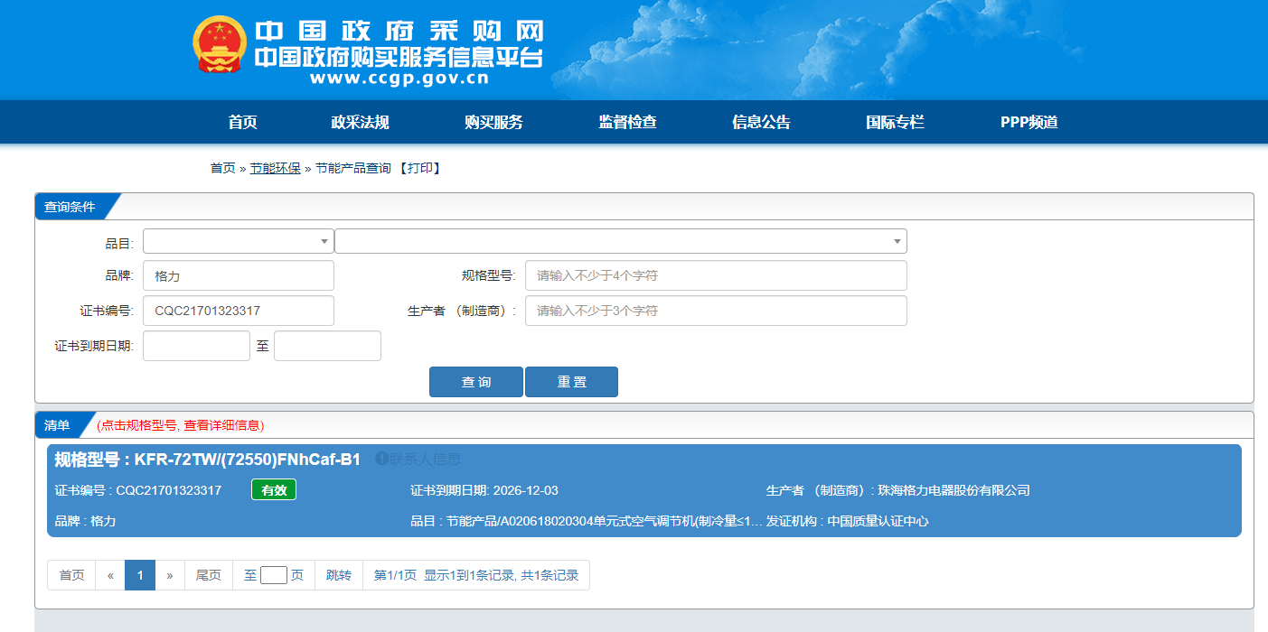The image size is (1268, 632).
Task: Click the 跳转 jump button
Action: pos(339,575)
